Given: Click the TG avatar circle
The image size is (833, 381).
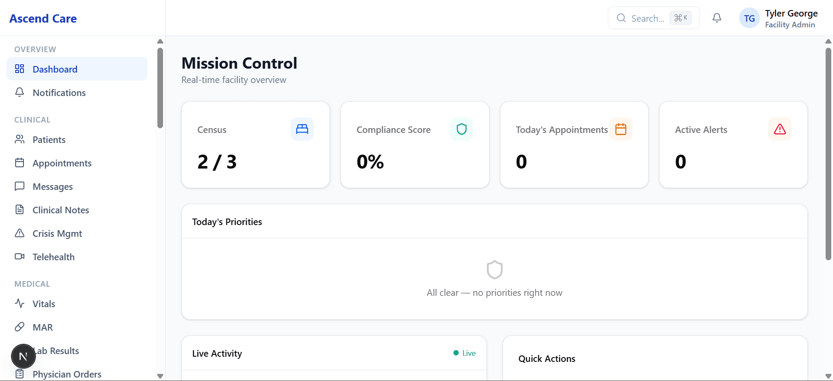Looking at the screenshot, I should (x=750, y=18).
